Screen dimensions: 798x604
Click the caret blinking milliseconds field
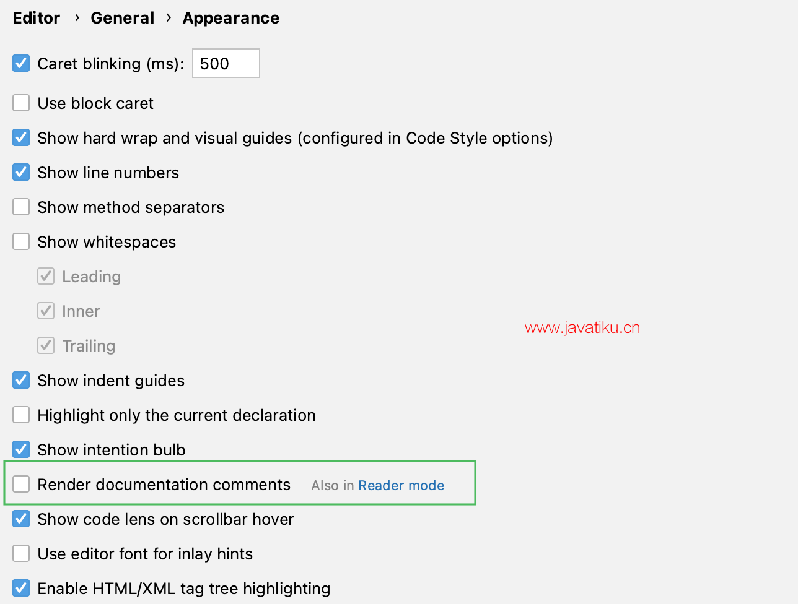click(226, 63)
